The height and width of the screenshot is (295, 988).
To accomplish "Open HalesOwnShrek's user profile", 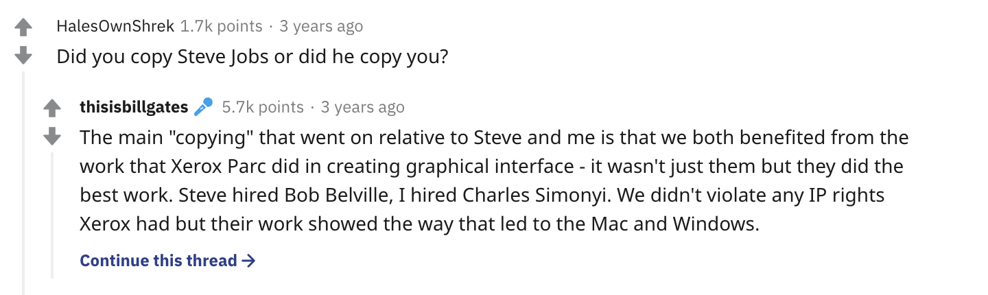I will tap(115, 26).
